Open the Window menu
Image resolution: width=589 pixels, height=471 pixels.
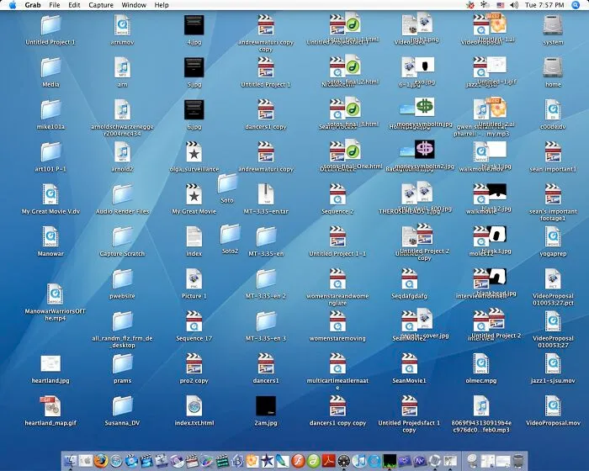(x=134, y=5)
